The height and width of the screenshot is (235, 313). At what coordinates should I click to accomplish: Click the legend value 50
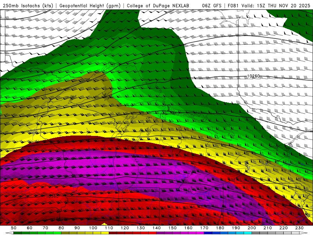[x=14, y=228]
